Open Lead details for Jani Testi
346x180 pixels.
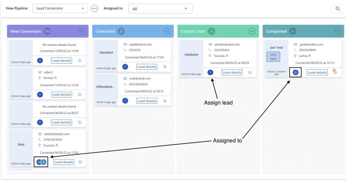coord(317,72)
